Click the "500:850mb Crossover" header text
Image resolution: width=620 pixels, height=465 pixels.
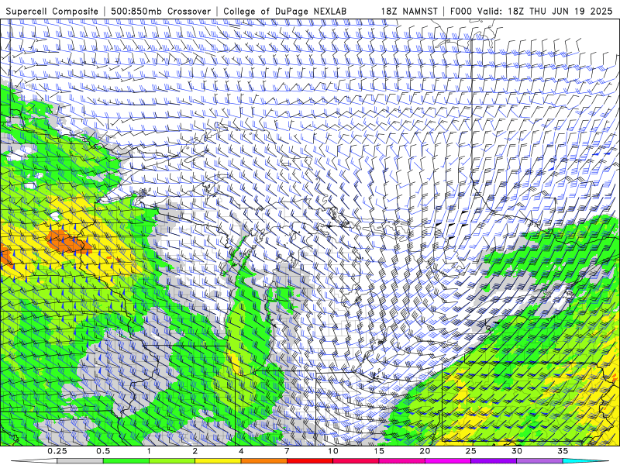[160, 11]
